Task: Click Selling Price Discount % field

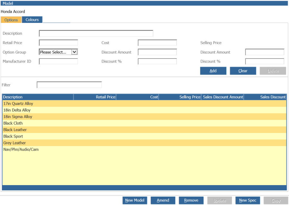Action: pyautogui.click(x=265, y=61)
